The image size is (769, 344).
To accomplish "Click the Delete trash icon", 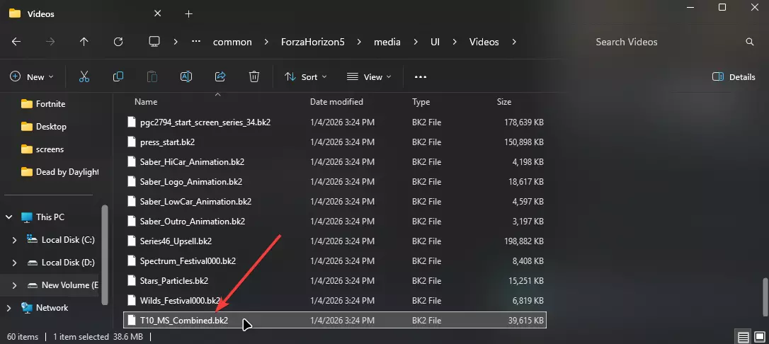I will pyautogui.click(x=254, y=76).
